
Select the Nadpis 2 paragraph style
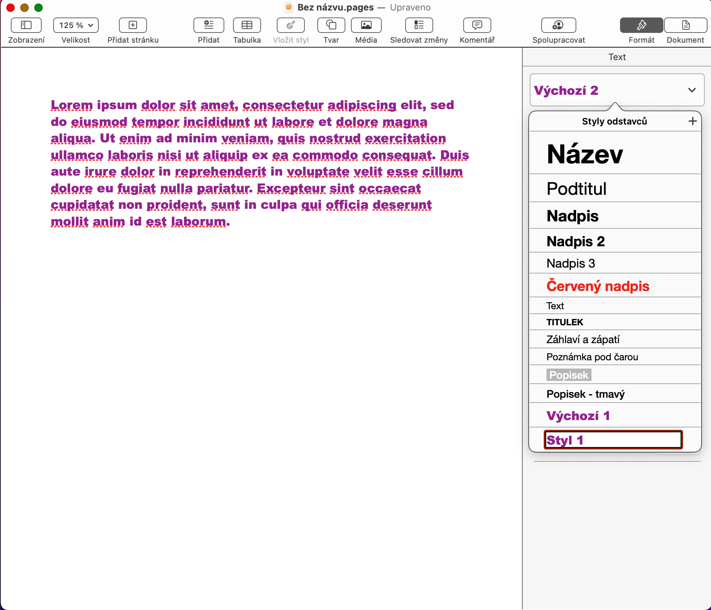point(576,241)
